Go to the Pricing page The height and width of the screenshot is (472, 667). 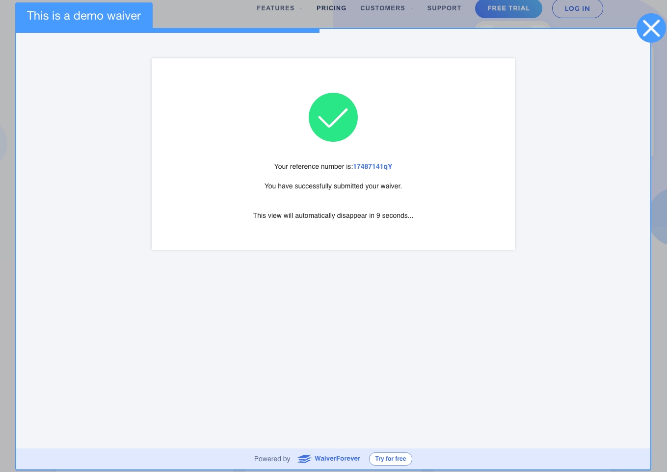331,8
